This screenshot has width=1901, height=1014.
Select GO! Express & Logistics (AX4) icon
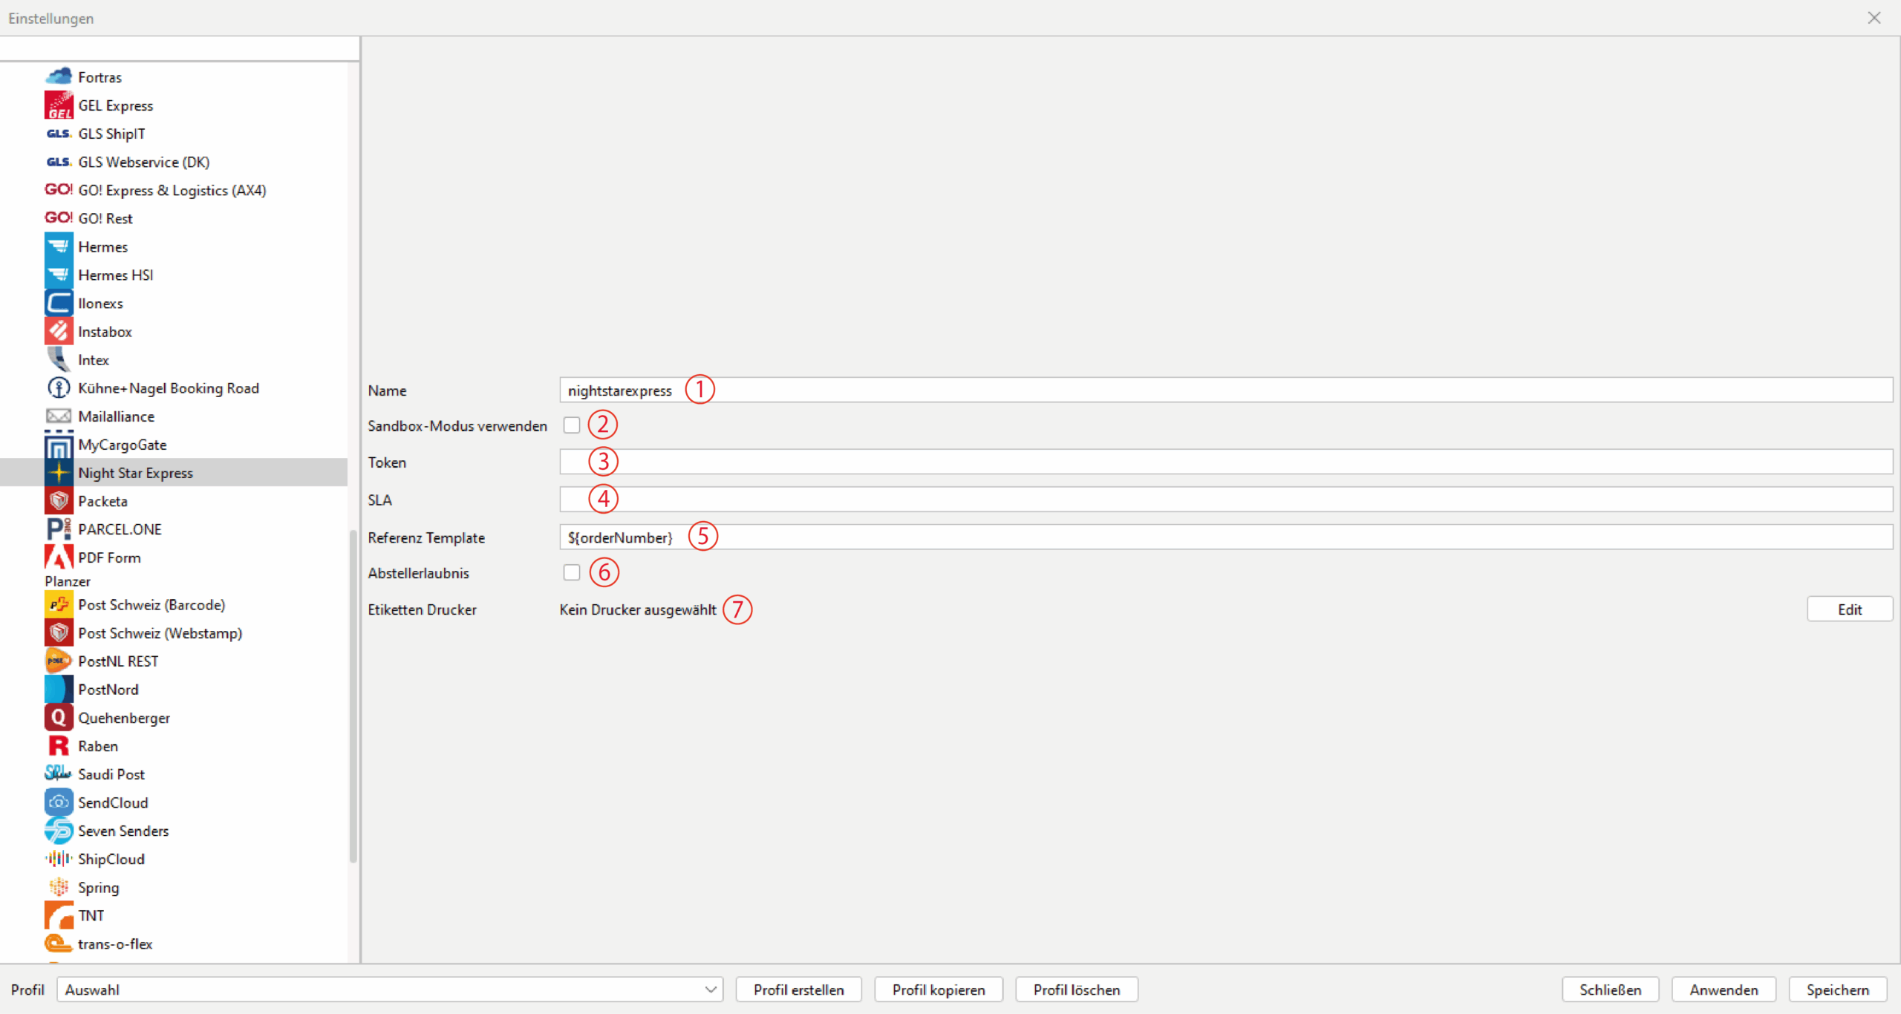[59, 190]
